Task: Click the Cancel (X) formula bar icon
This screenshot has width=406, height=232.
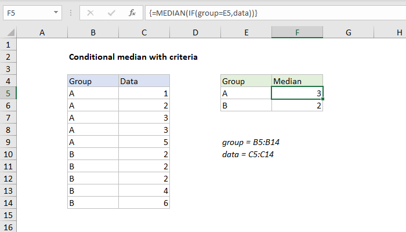Action: pos(90,13)
